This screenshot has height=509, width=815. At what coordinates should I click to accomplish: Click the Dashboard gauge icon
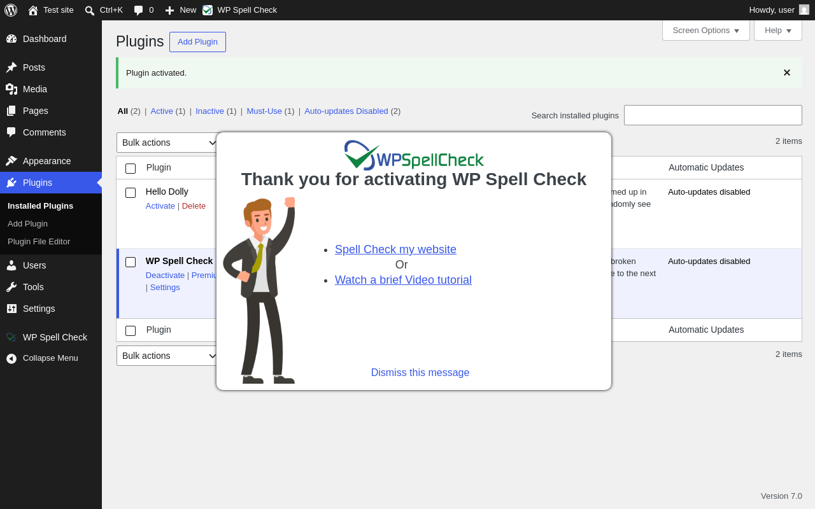pos(11,39)
